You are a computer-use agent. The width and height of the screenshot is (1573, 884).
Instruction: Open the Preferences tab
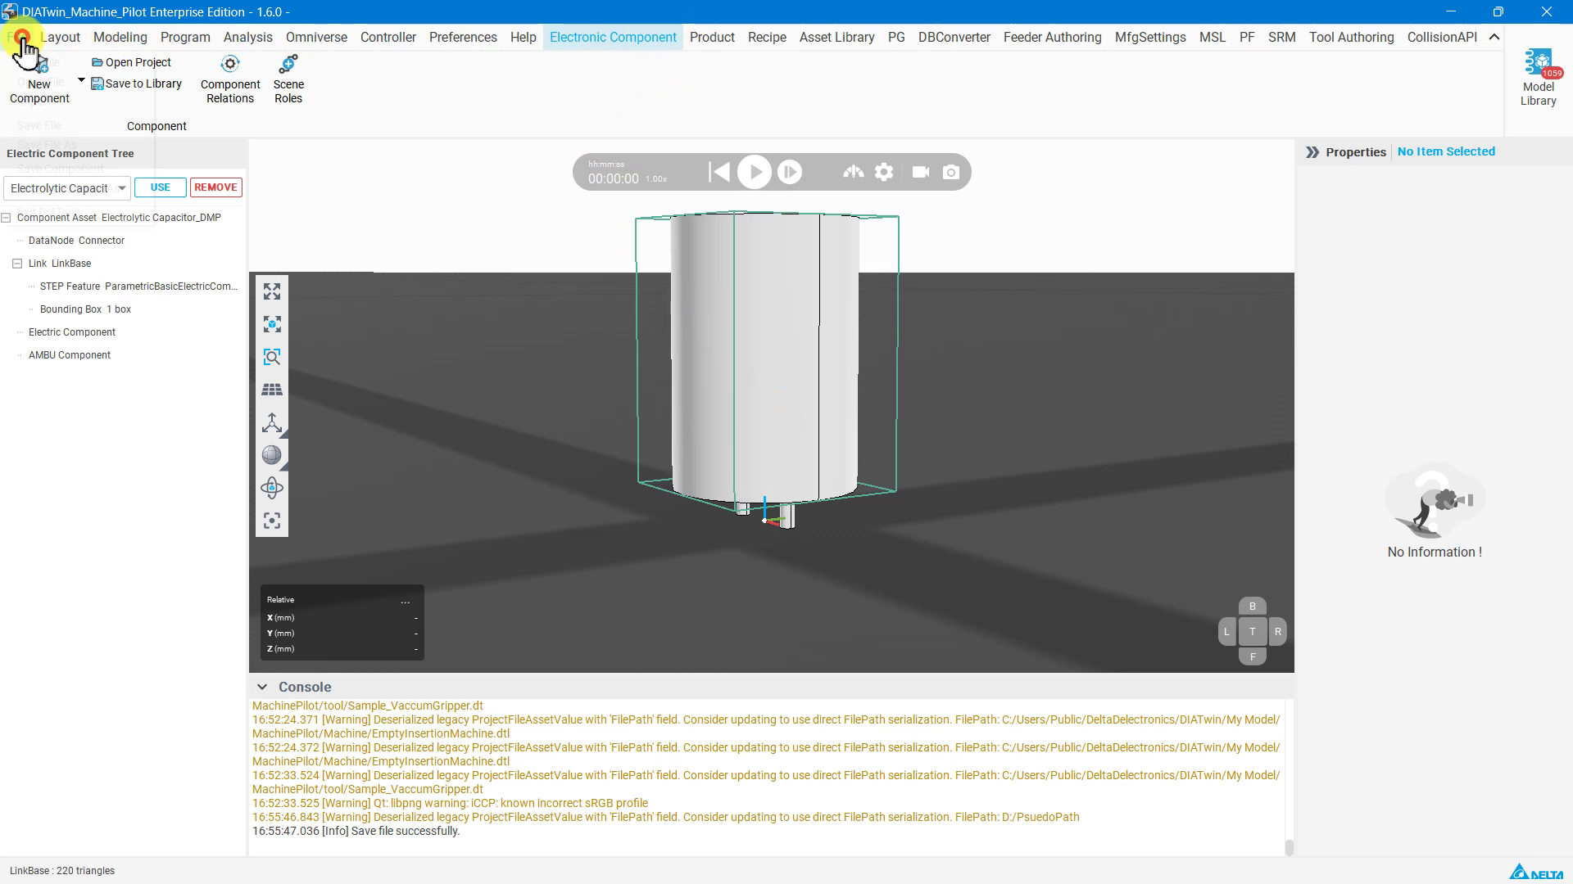point(463,37)
